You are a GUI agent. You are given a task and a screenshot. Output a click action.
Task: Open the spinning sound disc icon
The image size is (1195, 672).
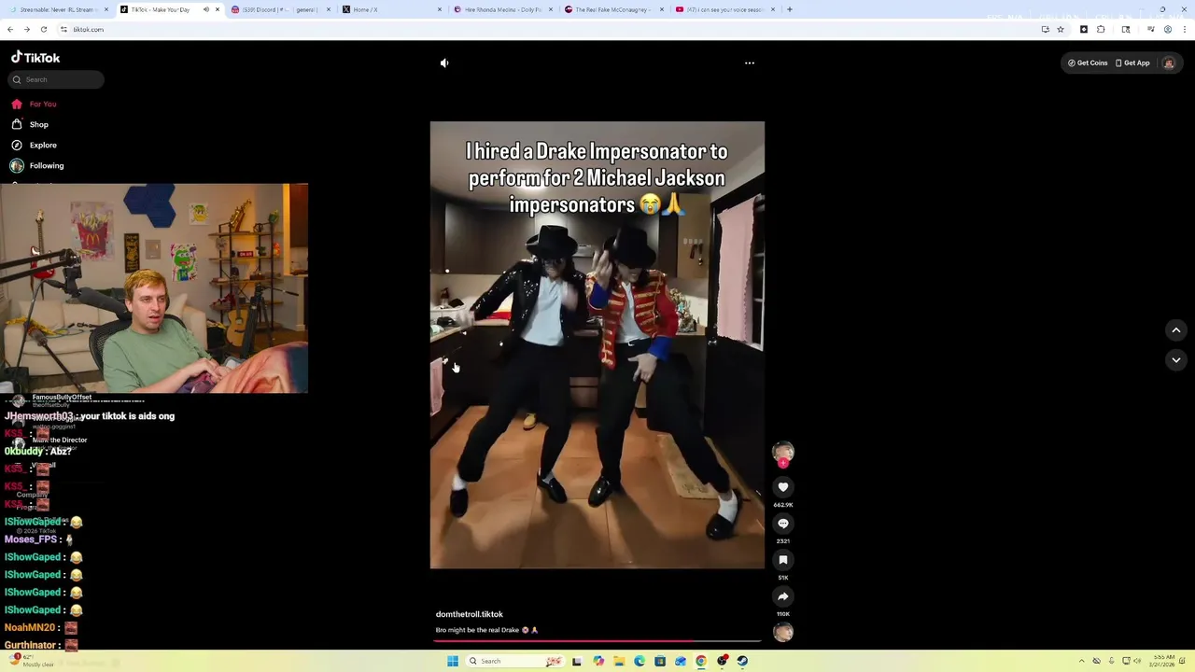783,633
